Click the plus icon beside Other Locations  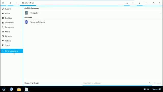tap(3, 51)
